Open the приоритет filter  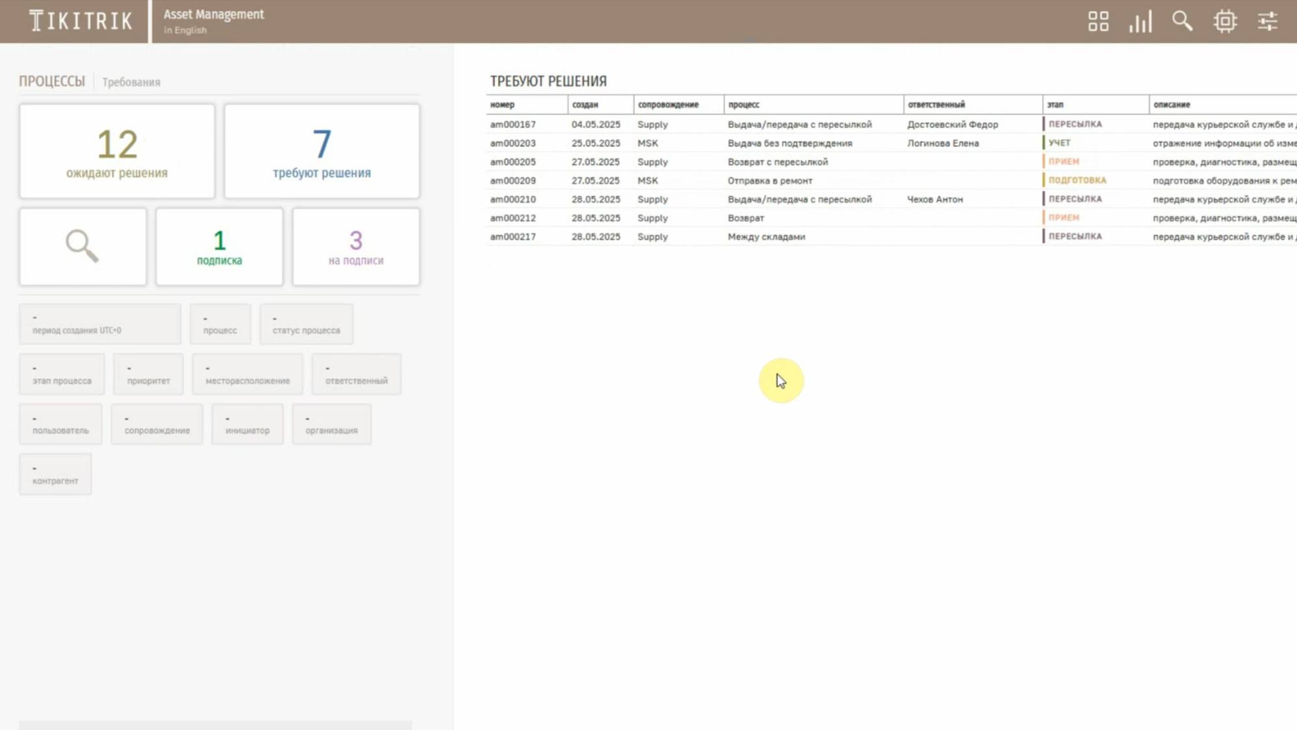[148, 374]
